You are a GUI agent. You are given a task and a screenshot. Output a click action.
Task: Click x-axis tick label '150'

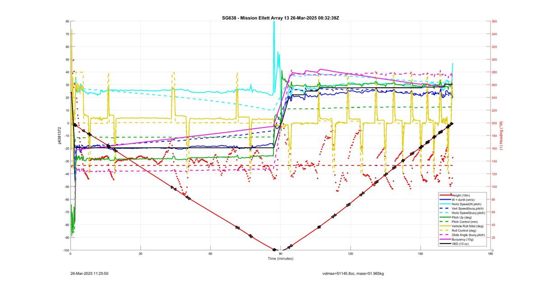(421, 254)
